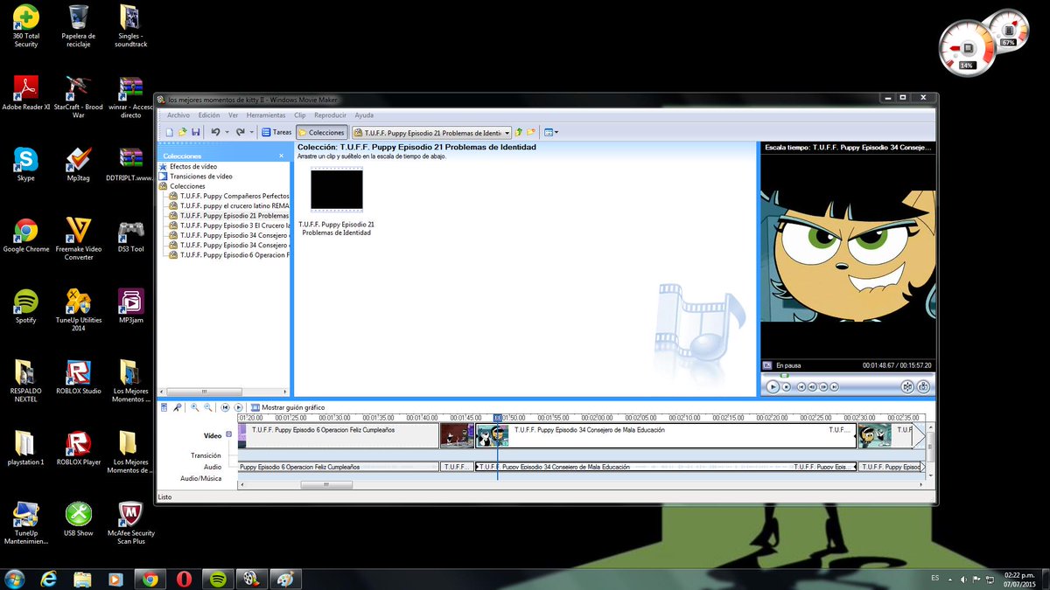Zoom out of the timeline

207,407
